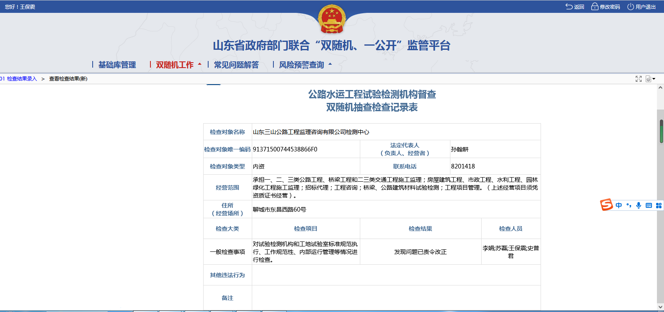Click the 检查结果录入 breadcrumb link
The height and width of the screenshot is (312, 664).
pyautogui.click(x=22, y=79)
